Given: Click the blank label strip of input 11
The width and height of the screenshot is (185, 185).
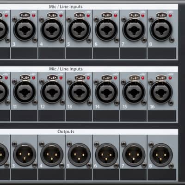Looking at the screenshot, I should coord(24,116).
